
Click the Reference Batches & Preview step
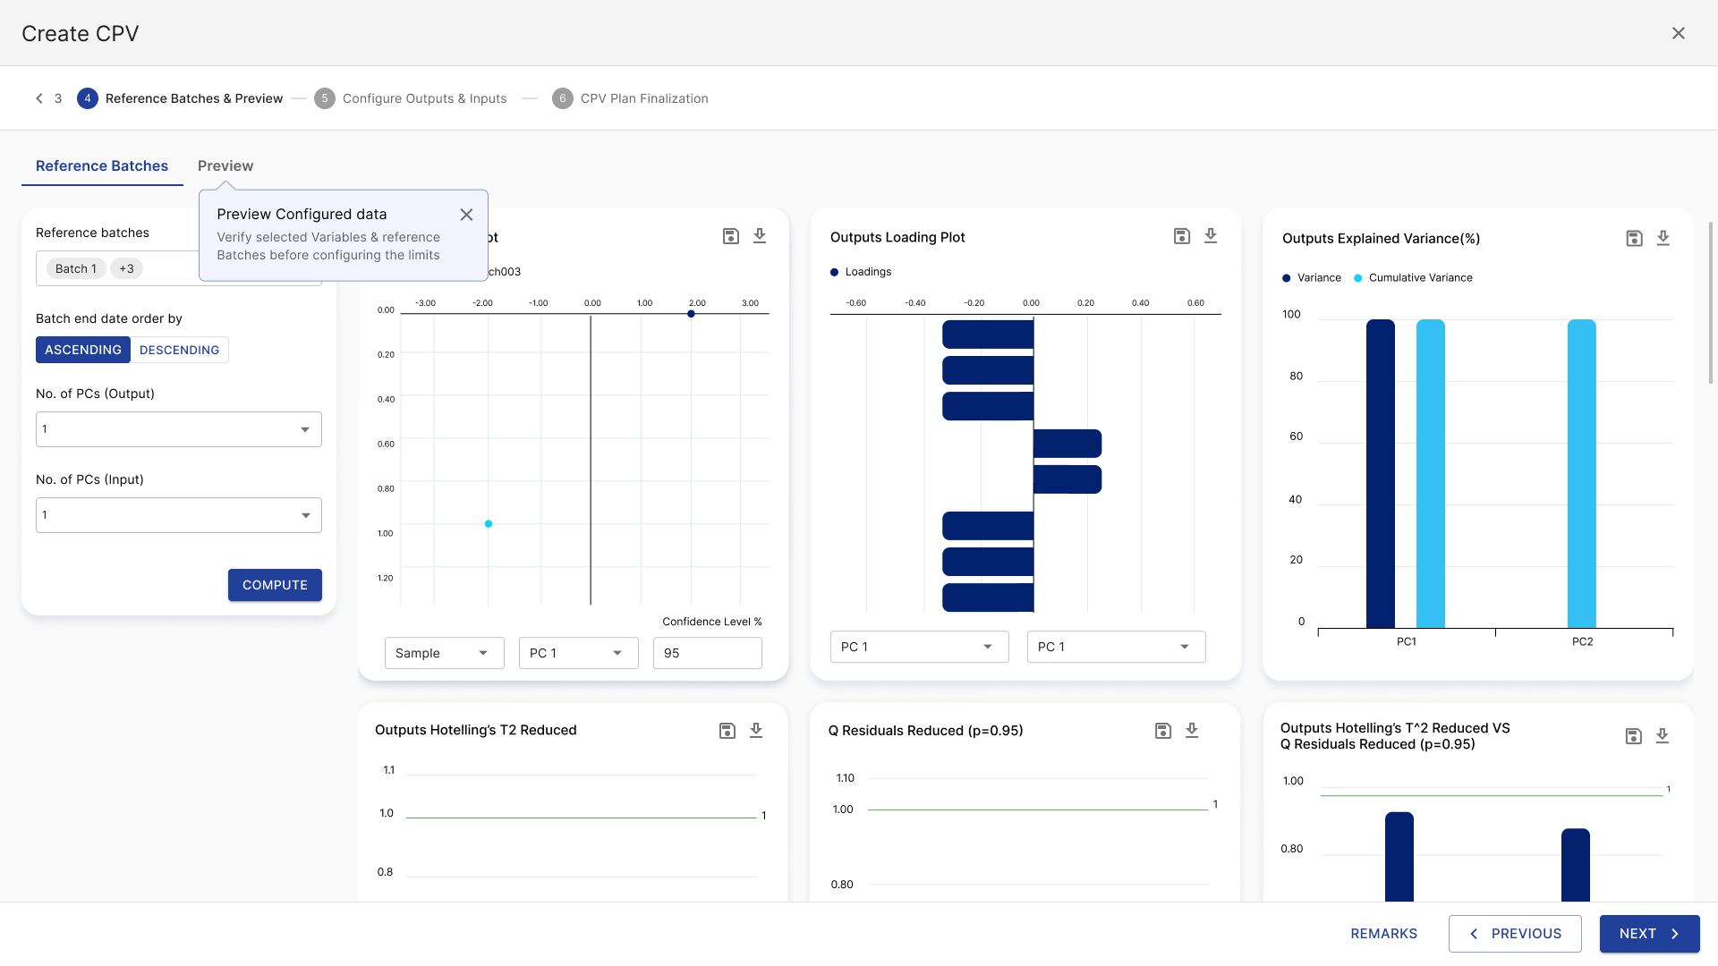coord(180,98)
